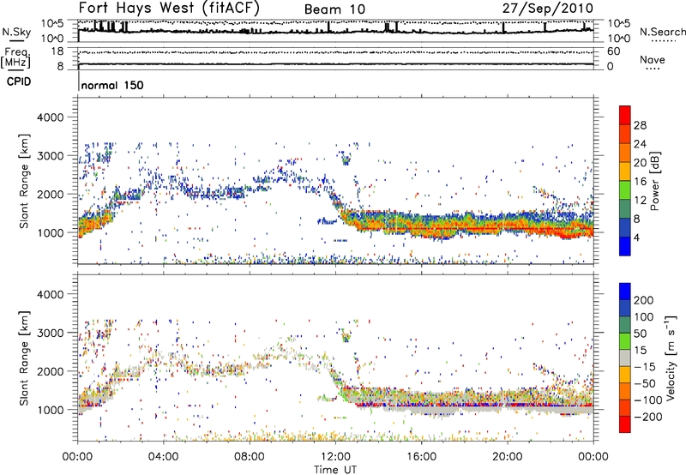Click the '10^5' tick next to N.Sky
Image resolution: width=686 pixels, height=475 pixels.
[52, 24]
